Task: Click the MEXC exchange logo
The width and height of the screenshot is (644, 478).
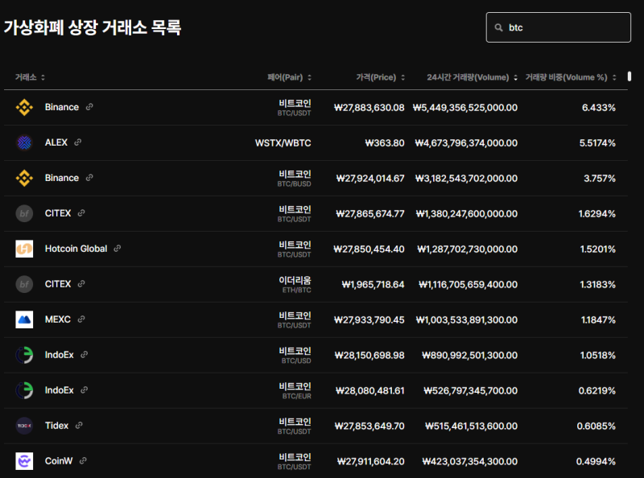Action: pos(24,319)
